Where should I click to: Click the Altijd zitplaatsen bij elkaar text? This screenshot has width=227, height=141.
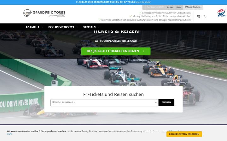point(116,41)
